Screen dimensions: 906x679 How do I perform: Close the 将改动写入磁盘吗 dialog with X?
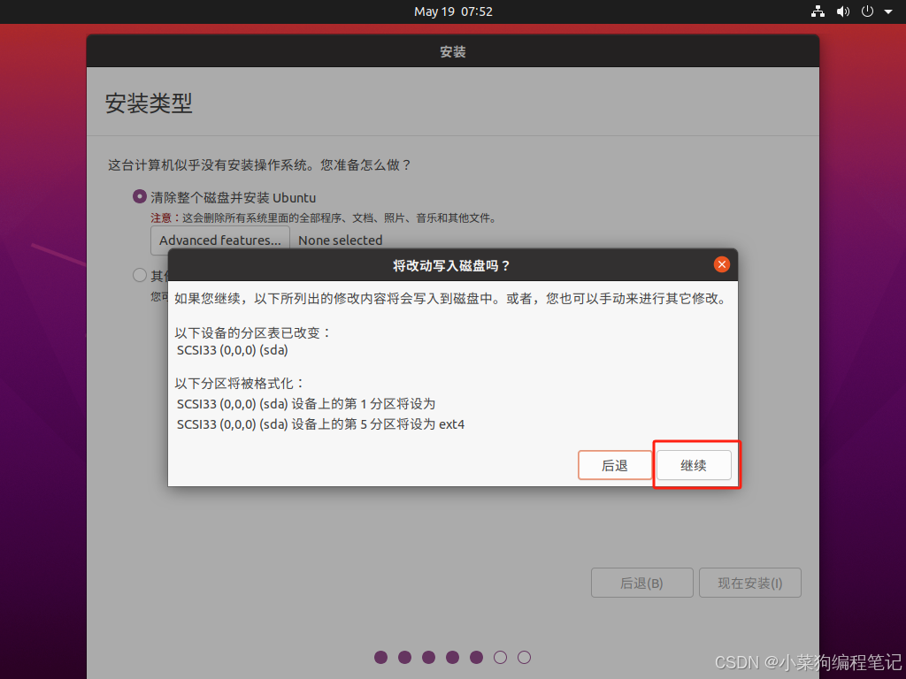coord(721,264)
